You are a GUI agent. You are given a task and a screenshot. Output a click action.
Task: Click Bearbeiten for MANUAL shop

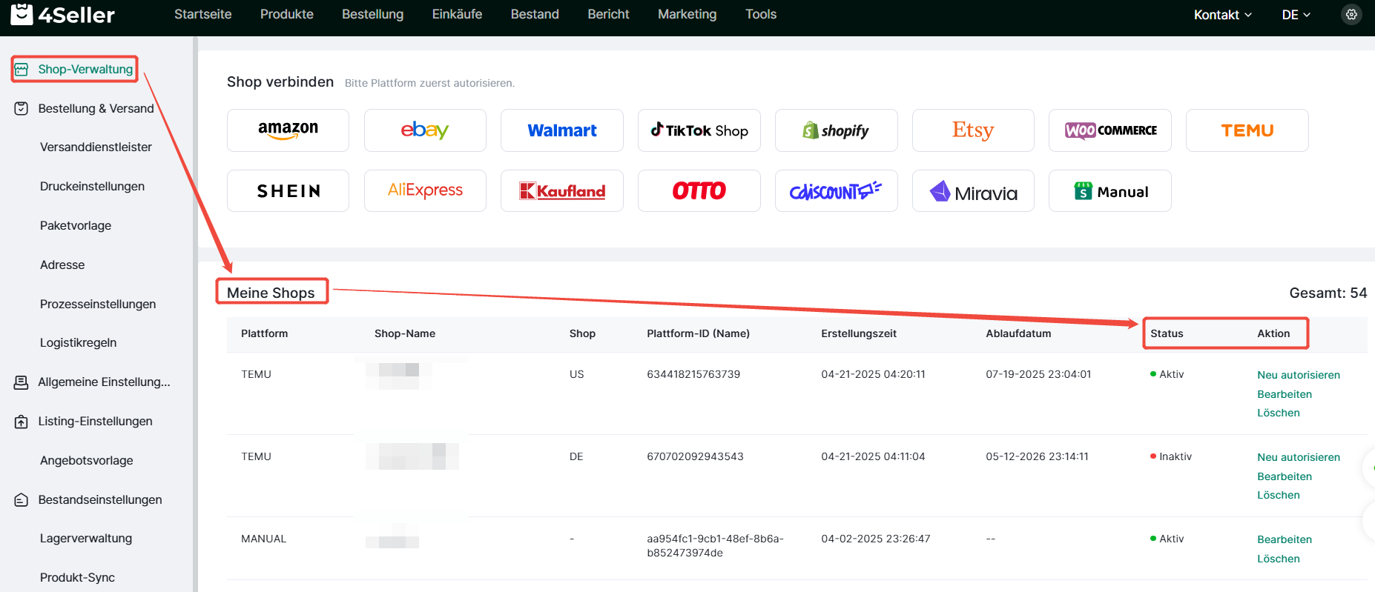click(1285, 539)
